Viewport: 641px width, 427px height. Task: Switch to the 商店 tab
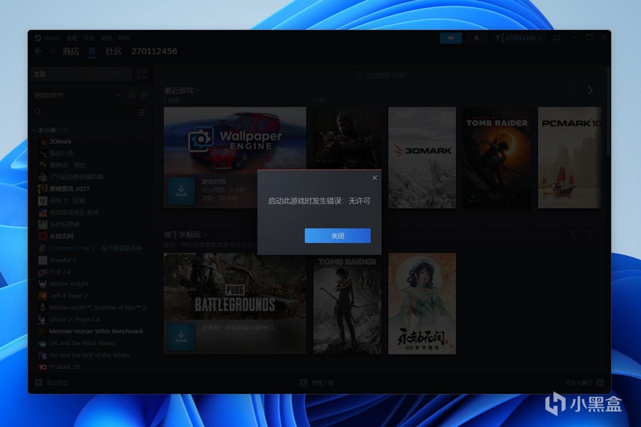[x=71, y=51]
